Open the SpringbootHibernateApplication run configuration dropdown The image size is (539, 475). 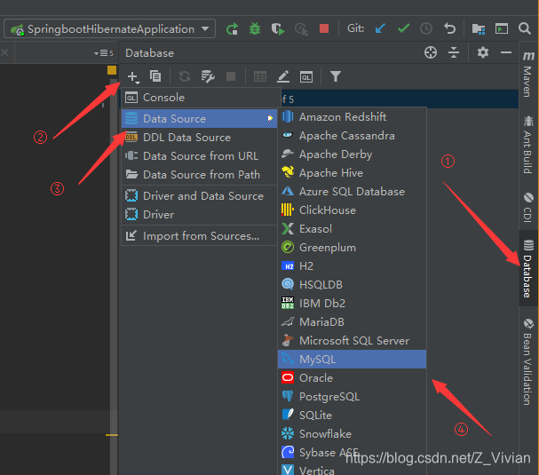pyautogui.click(x=109, y=29)
